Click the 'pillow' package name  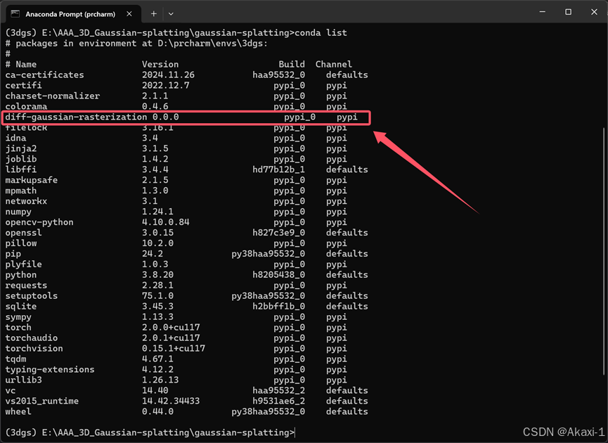[x=21, y=243]
